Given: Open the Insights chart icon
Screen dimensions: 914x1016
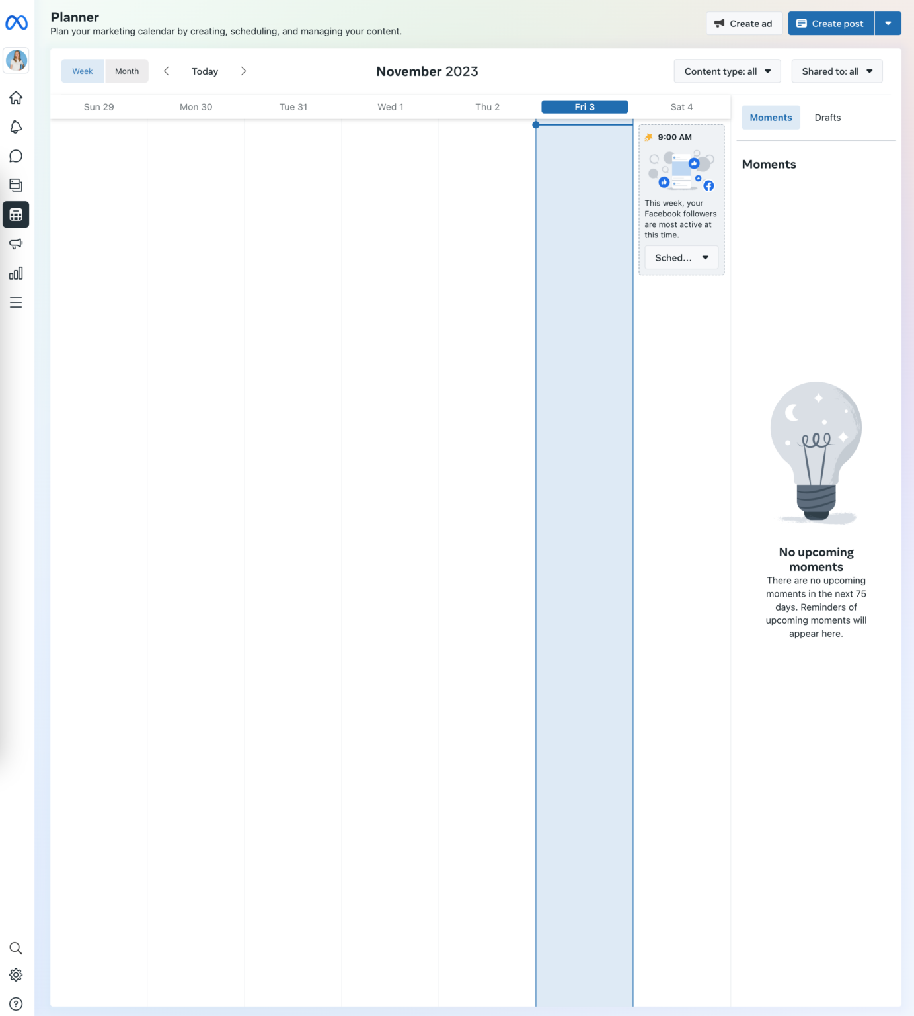Looking at the screenshot, I should (16, 273).
